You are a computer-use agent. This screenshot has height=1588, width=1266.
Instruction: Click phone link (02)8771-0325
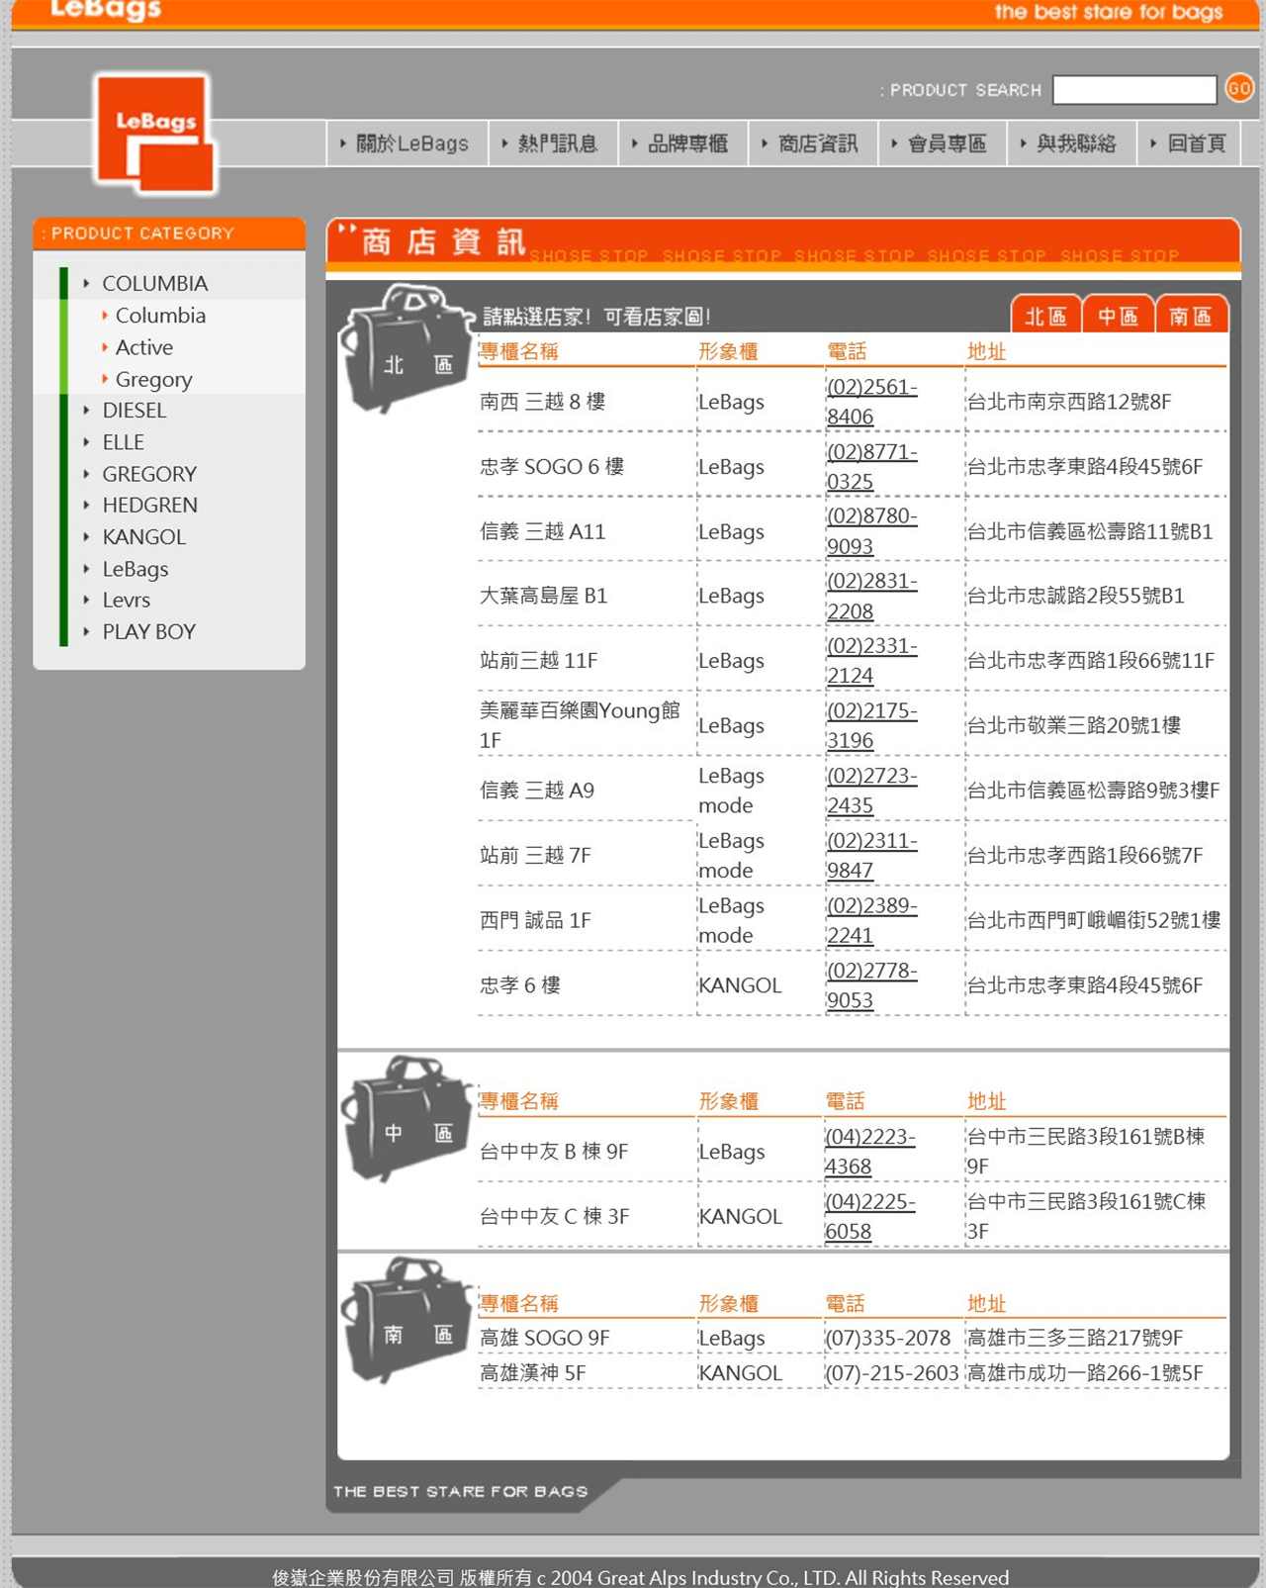tap(871, 467)
